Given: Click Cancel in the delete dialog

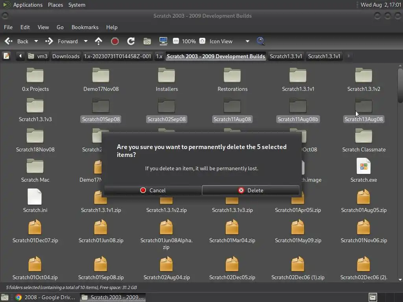Looking at the screenshot, I should pyautogui.click(x=153, y=190).
